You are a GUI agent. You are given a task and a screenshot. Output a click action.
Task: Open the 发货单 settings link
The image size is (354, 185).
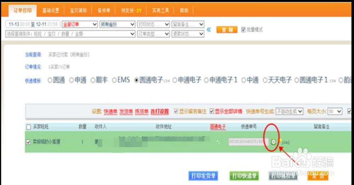126,112
